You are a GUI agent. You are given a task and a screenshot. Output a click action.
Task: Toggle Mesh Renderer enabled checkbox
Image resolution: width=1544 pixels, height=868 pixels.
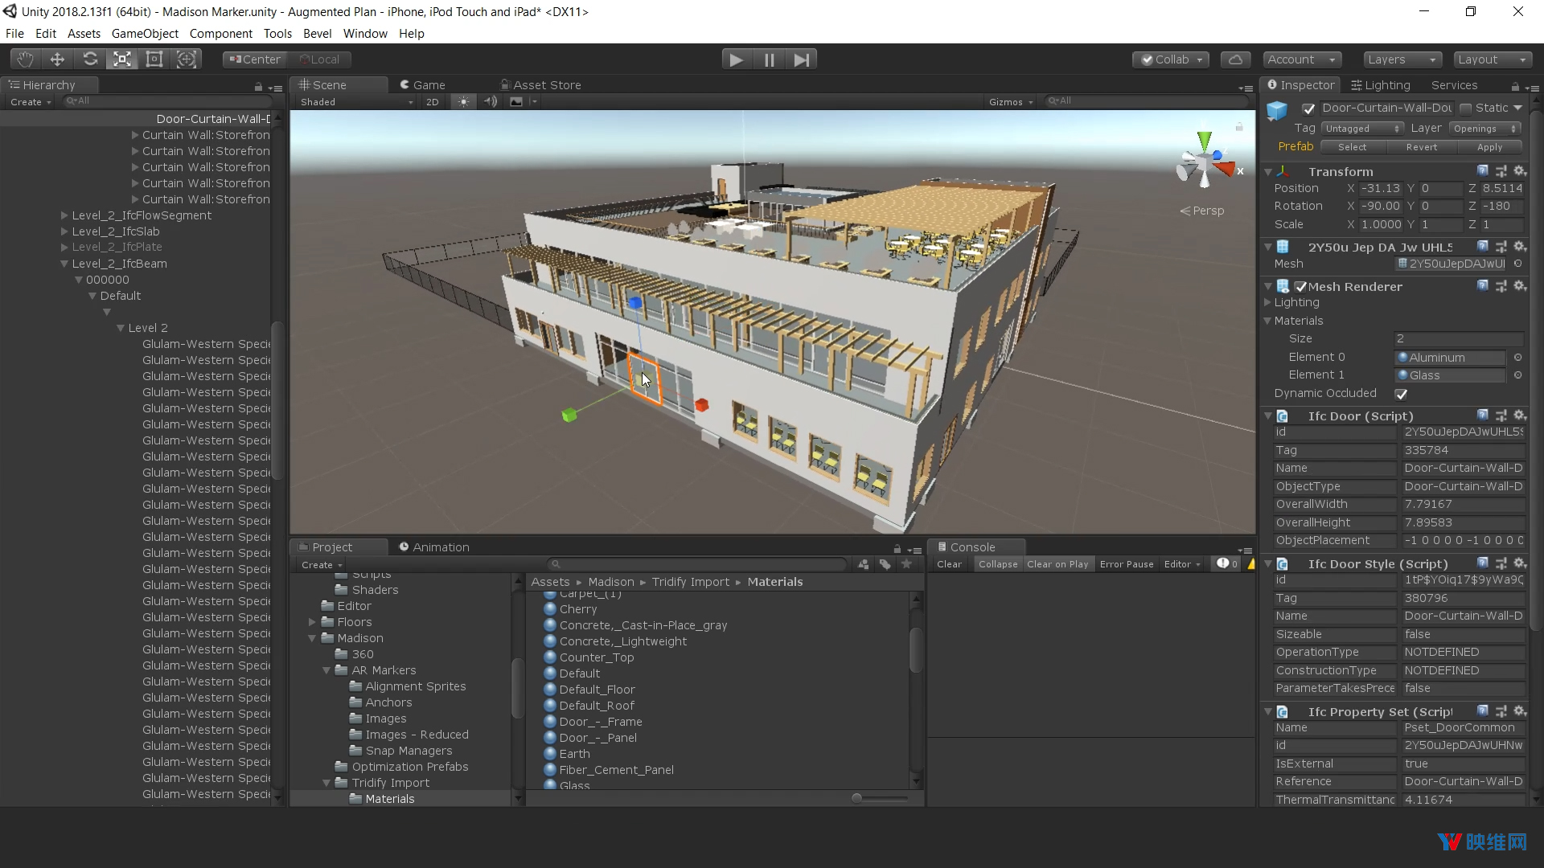coord(1300,287)
